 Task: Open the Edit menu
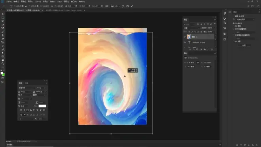point(16,2)
